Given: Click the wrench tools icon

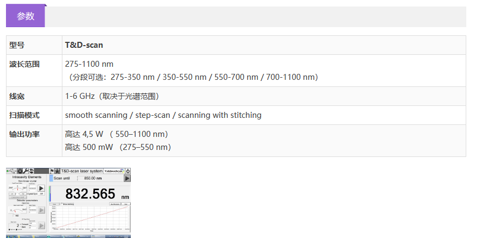Looking at the screenshot, I should pos(26,171).
